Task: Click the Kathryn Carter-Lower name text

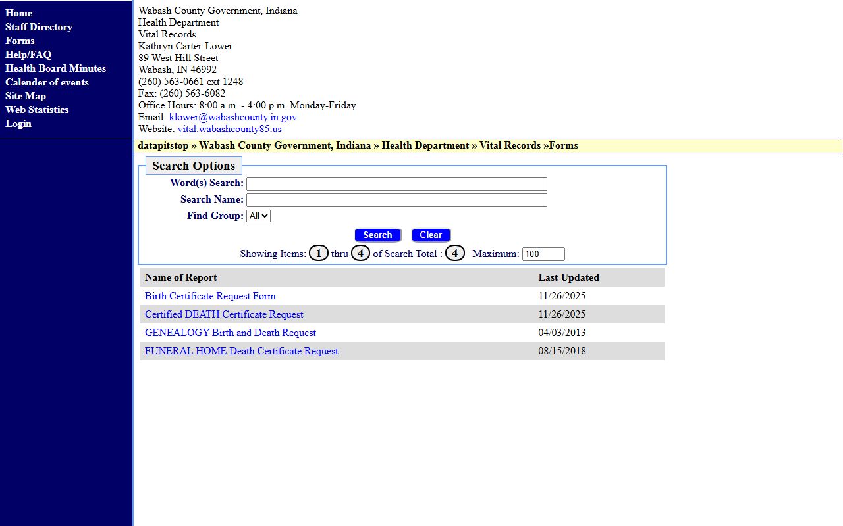Action: 185,46
